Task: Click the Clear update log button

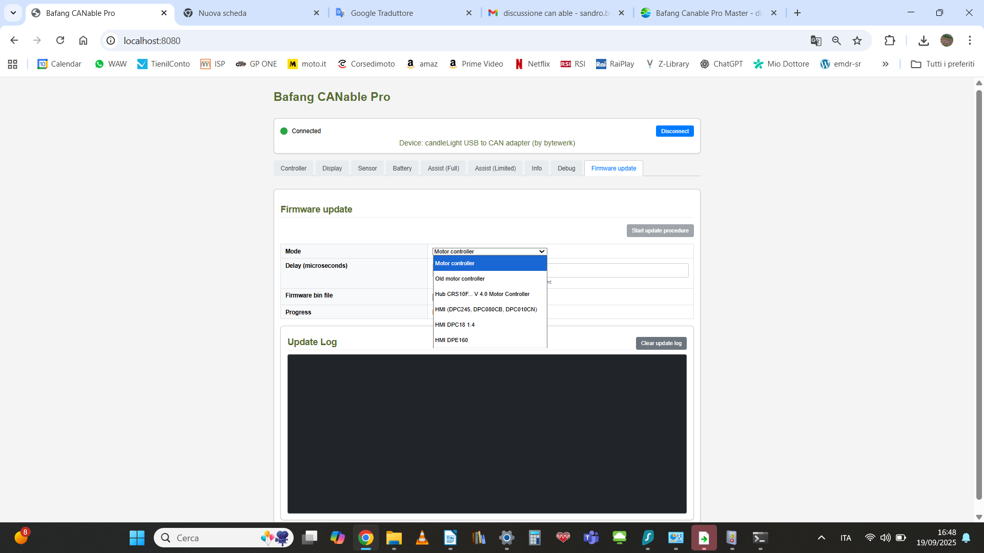Action: click(661, 343)
